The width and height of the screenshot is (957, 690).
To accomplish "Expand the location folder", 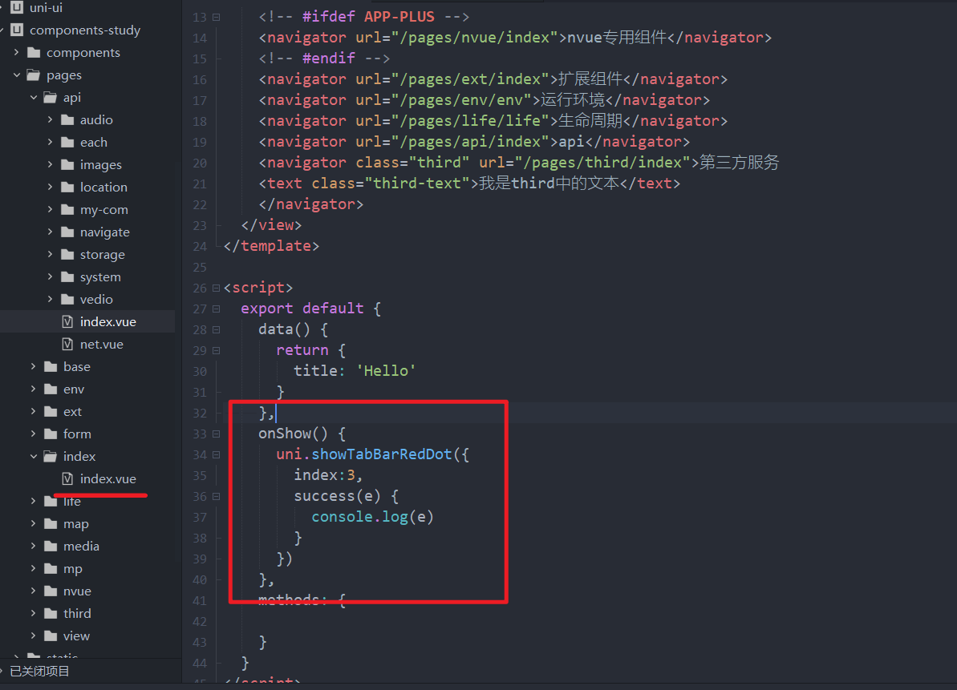I will pos(50,188).
